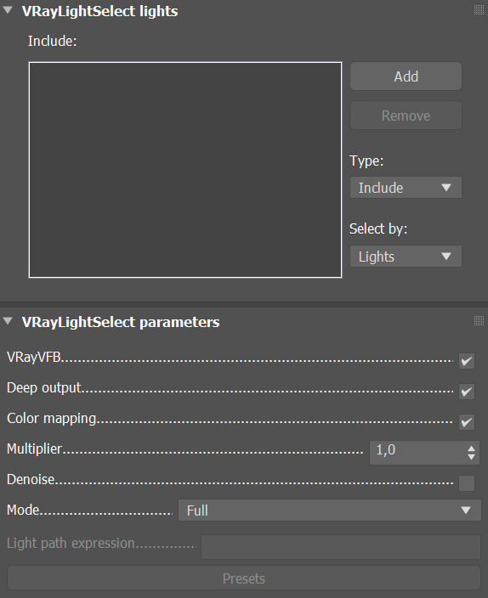Toggle the VRayVFB checkbox
The height and width of the screenshot is (598, 488).
(x=467, y=361)
